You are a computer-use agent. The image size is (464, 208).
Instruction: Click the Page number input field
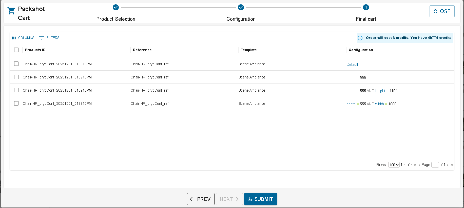click(x=435, y=165)
